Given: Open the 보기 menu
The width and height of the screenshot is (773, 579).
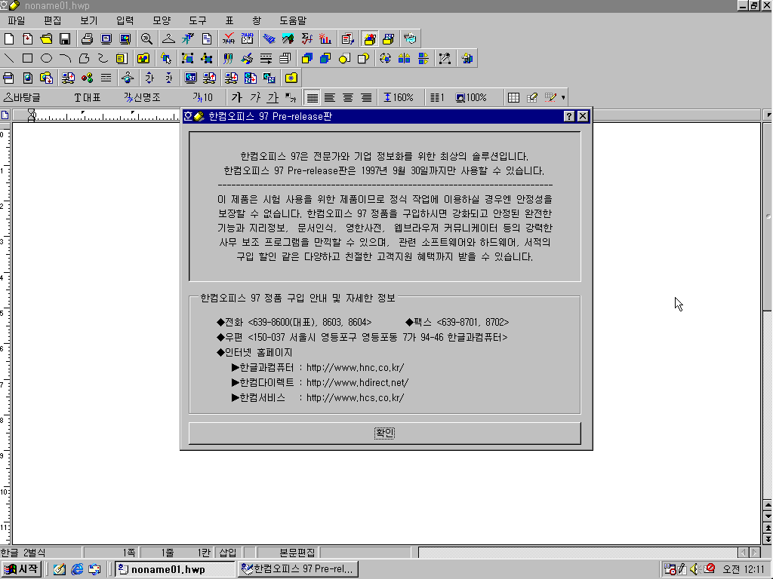Looking at the screenshot, I should click(x=89, y=20).
